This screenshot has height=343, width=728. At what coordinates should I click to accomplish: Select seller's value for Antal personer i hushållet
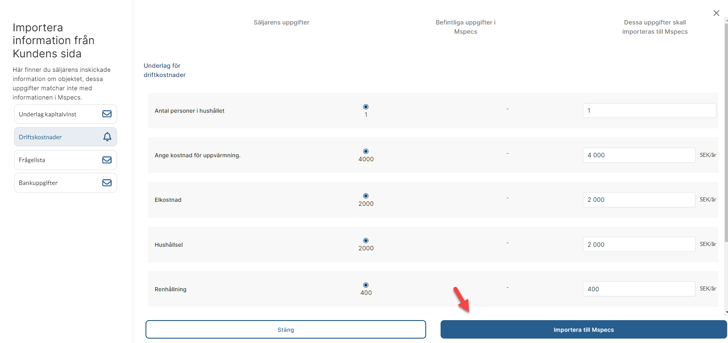[x=366, y=107]
